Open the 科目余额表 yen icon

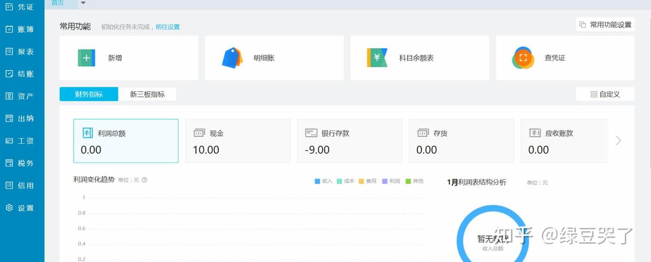tap(377, 58)
